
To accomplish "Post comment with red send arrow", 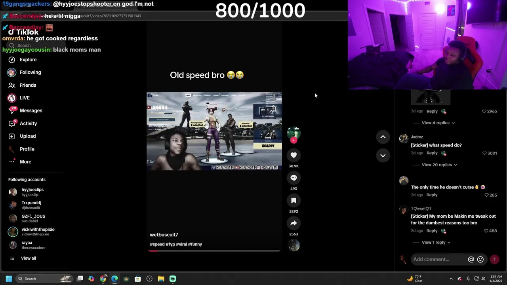I will coord(494,259).
